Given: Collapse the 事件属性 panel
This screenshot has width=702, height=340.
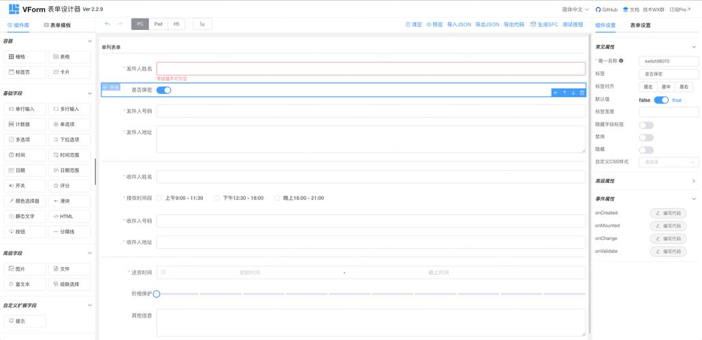Looking at the screenshot, I should [694, 199].
